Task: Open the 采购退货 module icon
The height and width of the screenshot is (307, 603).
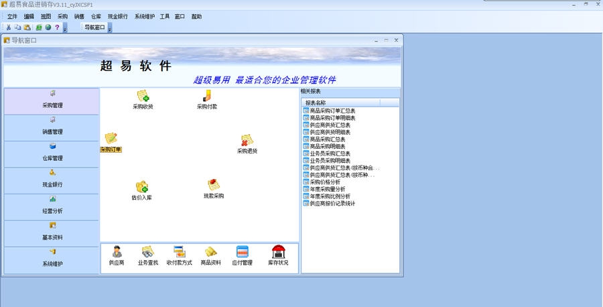Action: [247, 141]
